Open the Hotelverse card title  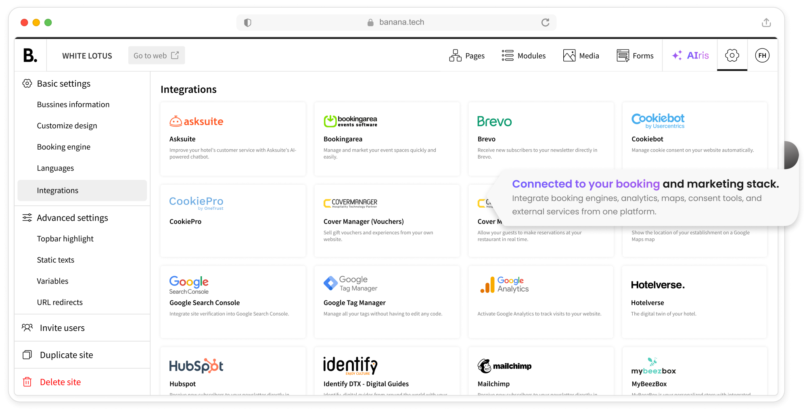point(647,303)
